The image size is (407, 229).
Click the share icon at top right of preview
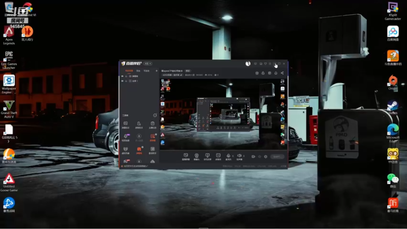(282, 73)
